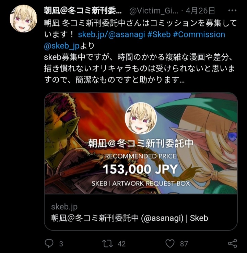Screen dimensions: 247x253
Task: Like the tweet with the heart icon
Action: 170,243
